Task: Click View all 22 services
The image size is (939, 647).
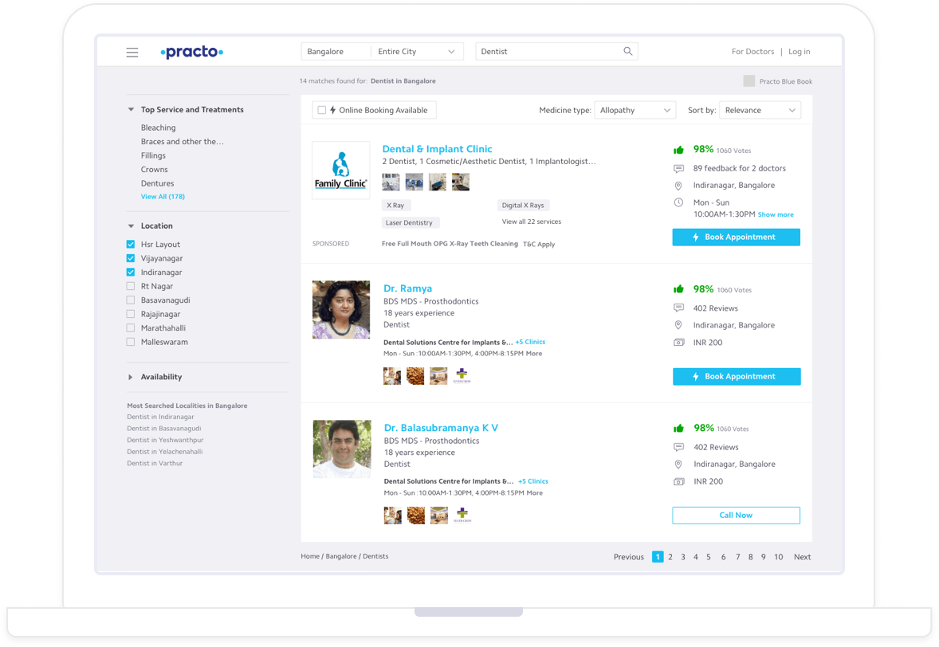Action: click(531, 222)
